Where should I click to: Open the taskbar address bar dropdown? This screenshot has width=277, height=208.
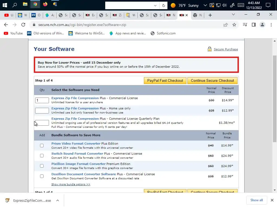coord(155,5)
